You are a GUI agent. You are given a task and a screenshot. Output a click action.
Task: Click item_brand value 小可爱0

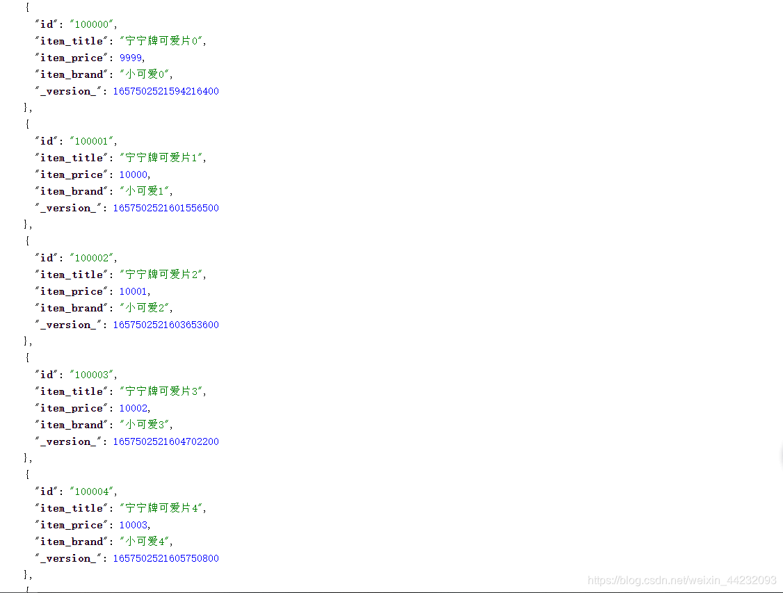145,74
